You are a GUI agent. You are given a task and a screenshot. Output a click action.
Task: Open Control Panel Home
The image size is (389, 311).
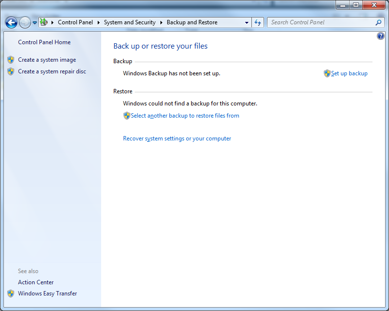(44, 42)
